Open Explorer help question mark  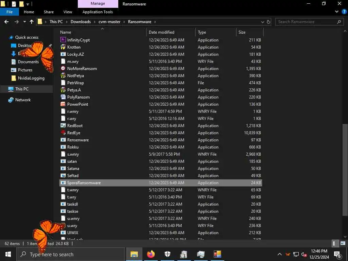point(344,12)
